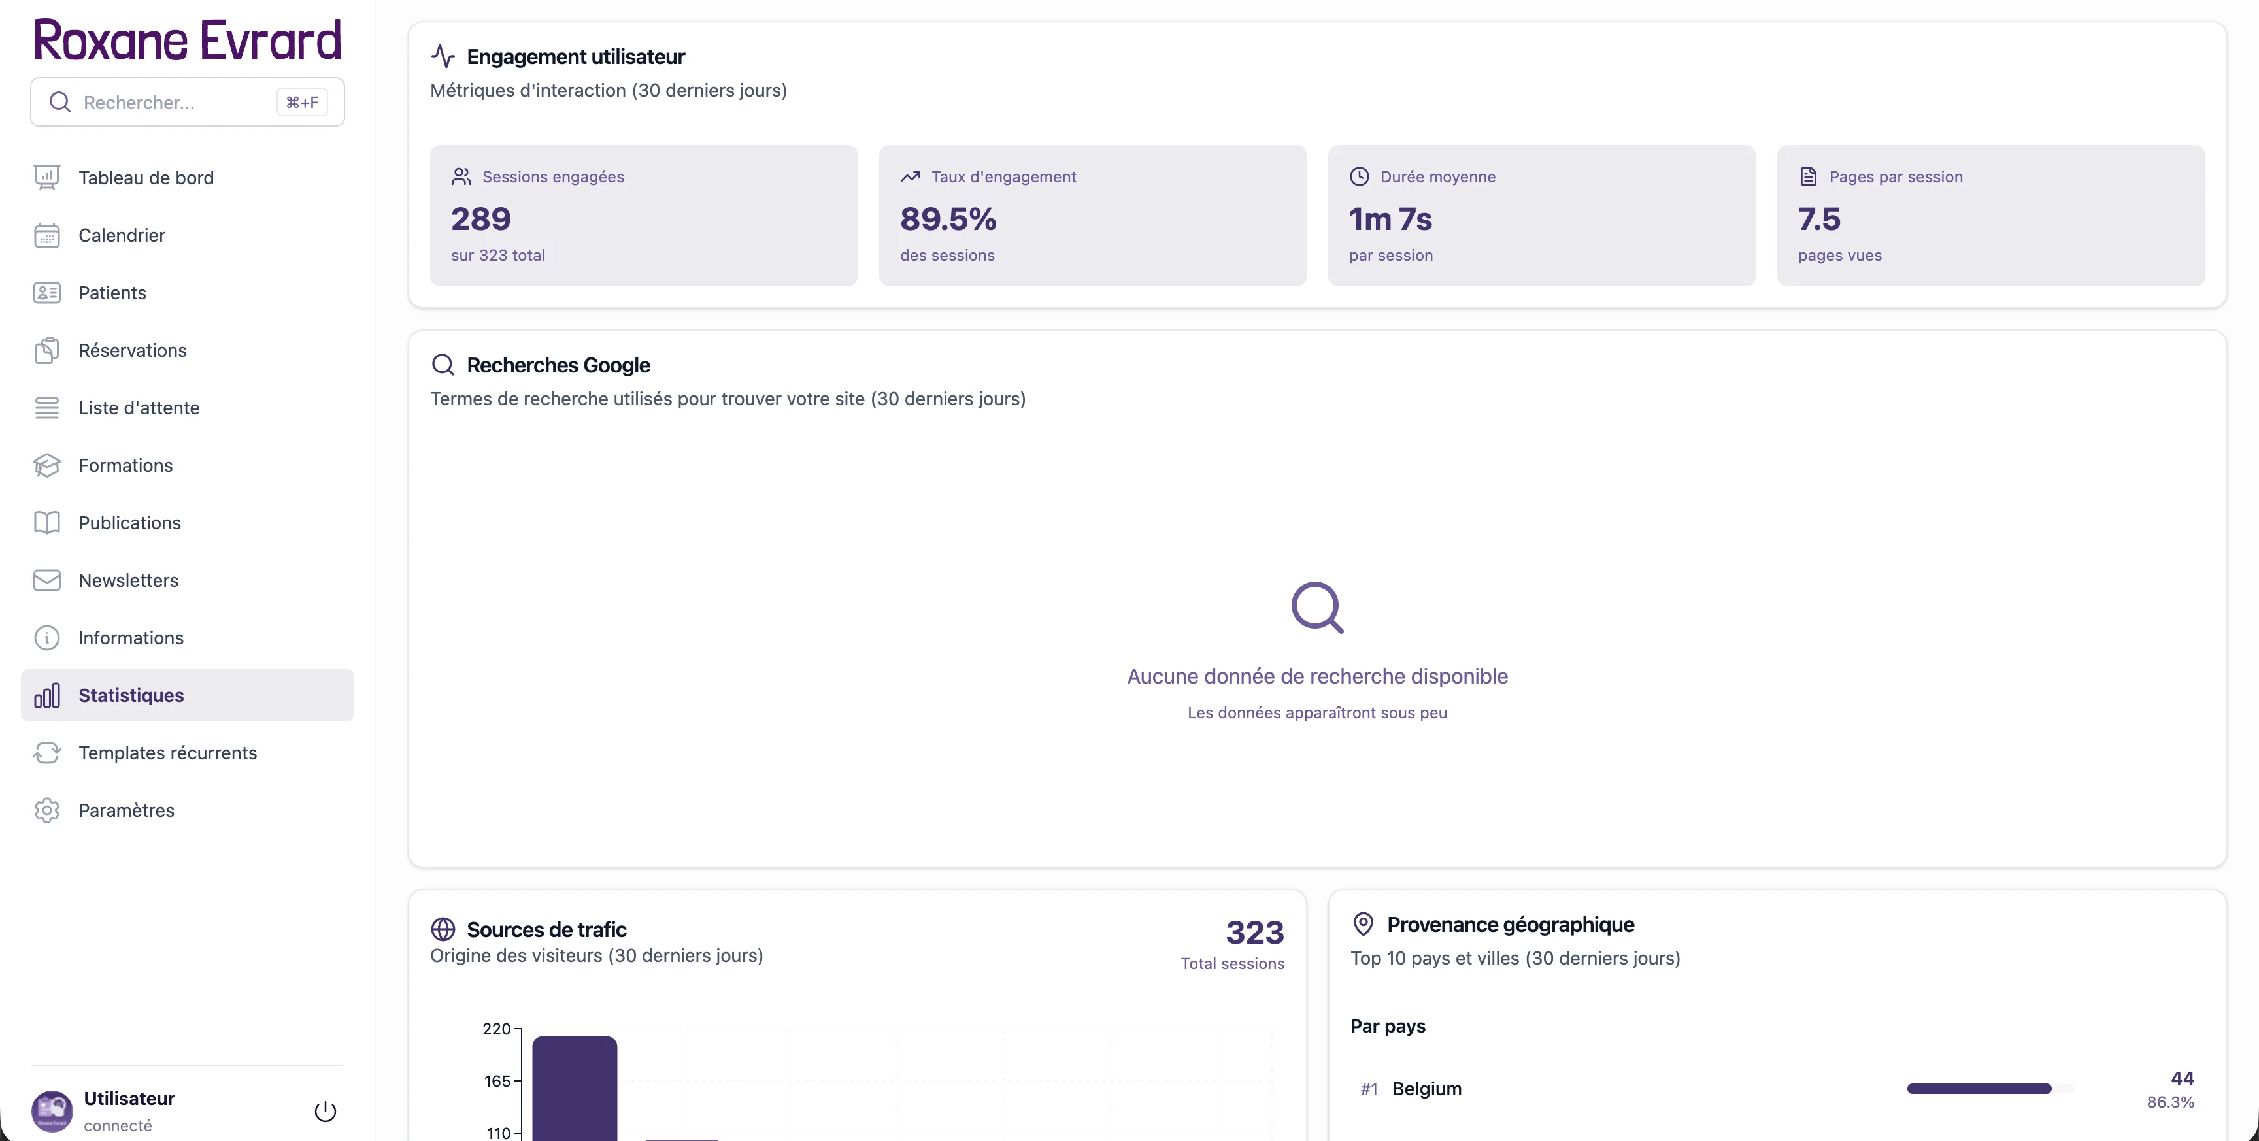Click the Réservations bookmark icon
2259x1141 pixels.
click(x=47, y=349)
